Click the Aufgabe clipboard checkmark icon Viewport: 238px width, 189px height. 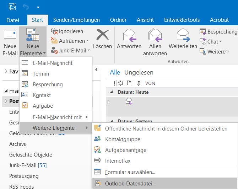25,105
